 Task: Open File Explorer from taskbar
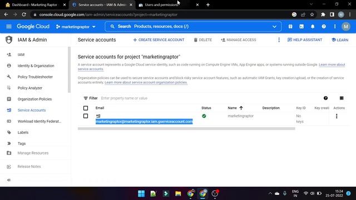point(178,193)
